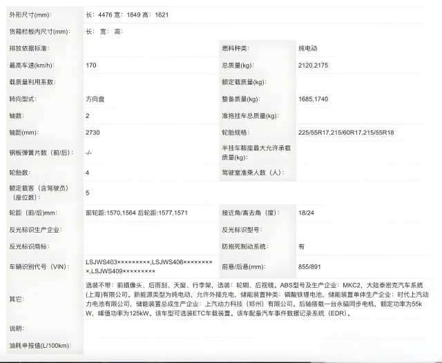Click the total mass value 2120,2175
This screenshot has height=363, width=442.
[x=313, y=66]
